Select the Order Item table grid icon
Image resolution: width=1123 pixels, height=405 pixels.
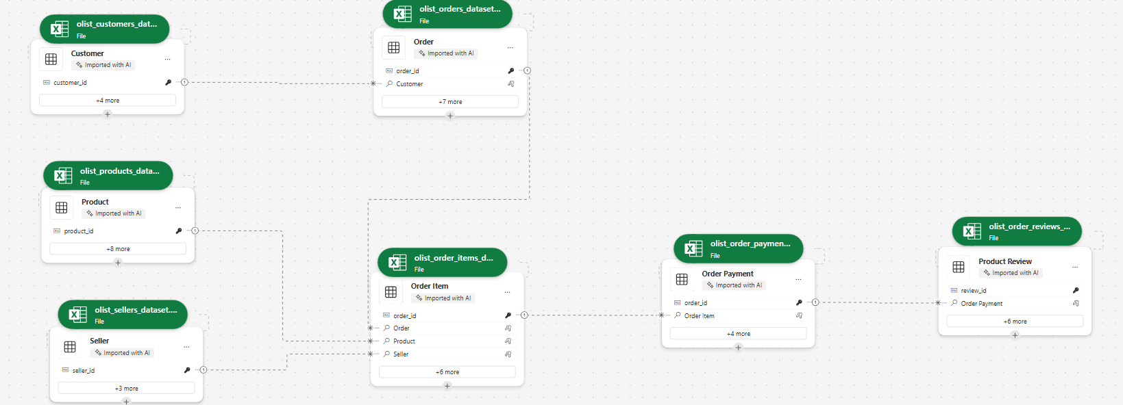(x=391, y=292)
